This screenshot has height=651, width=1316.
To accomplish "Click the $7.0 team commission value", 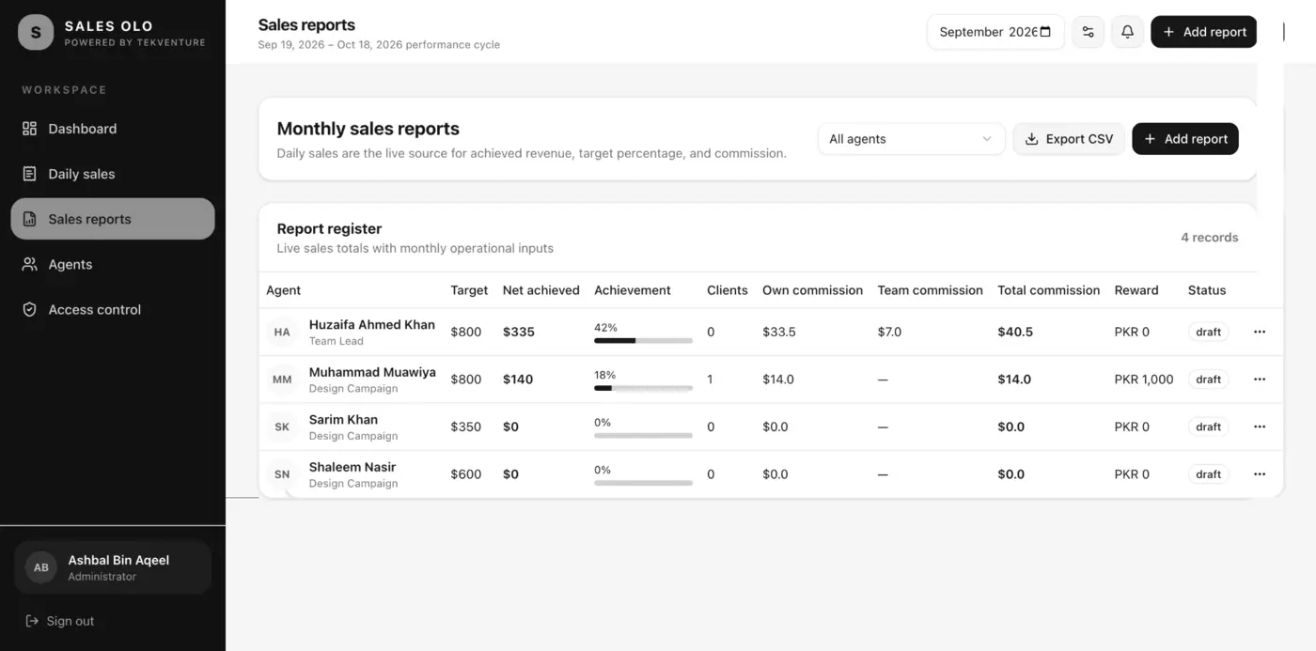I will coord(889,332).
